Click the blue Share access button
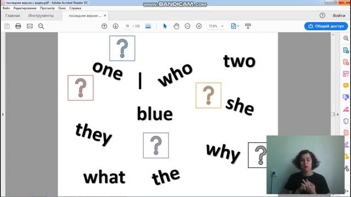 [326, 26]
